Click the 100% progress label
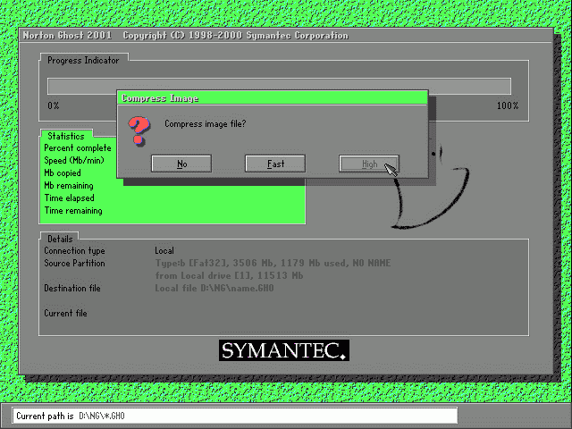The image size is (572, 429). [508, 105]
